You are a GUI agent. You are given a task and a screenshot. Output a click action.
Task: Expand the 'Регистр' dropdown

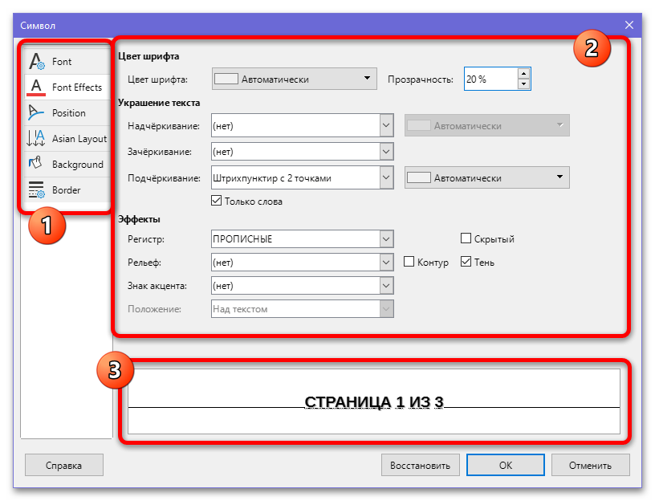[x=386, y=239]
